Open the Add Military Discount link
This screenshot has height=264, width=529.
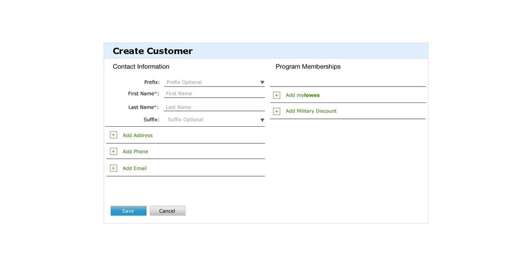311,111
